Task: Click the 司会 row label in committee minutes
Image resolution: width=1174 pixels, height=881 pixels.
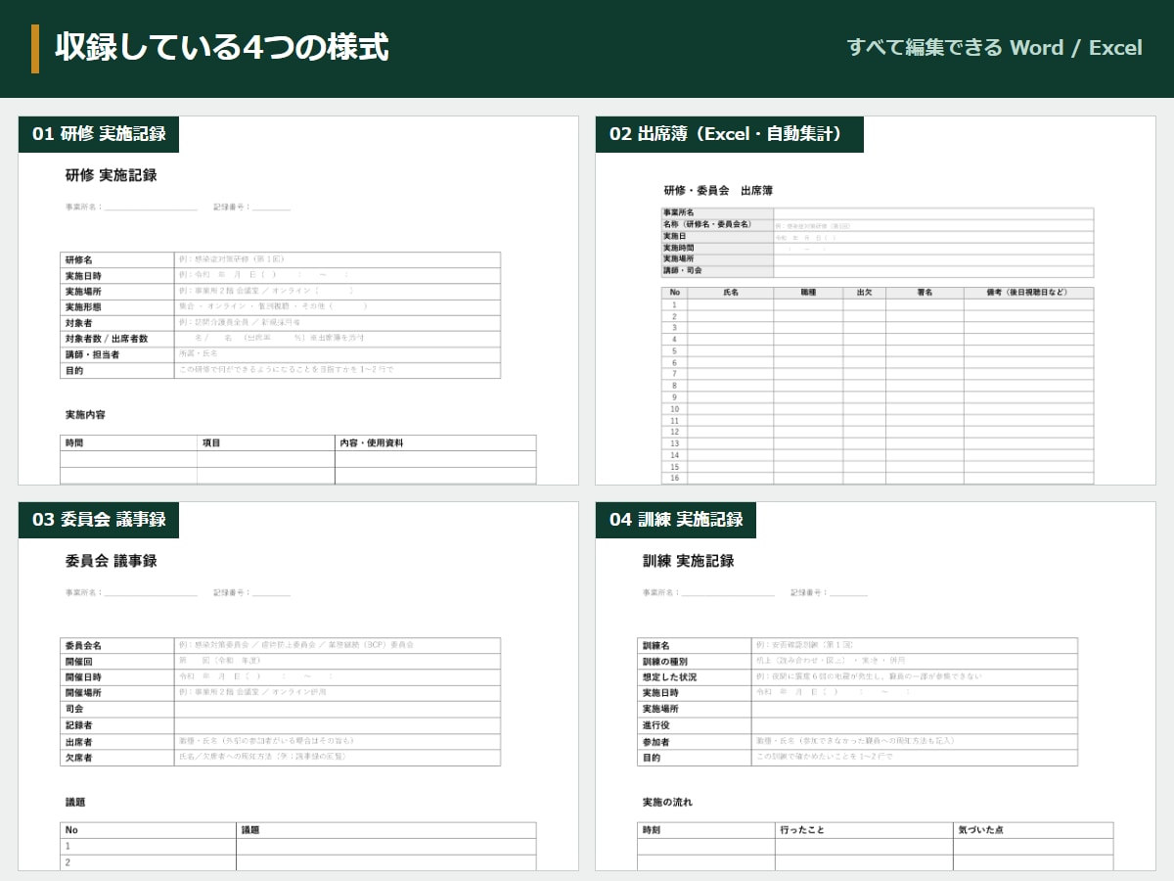Action: 75,709
